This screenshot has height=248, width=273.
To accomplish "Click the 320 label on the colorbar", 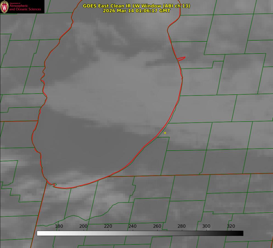I will 231,226.
